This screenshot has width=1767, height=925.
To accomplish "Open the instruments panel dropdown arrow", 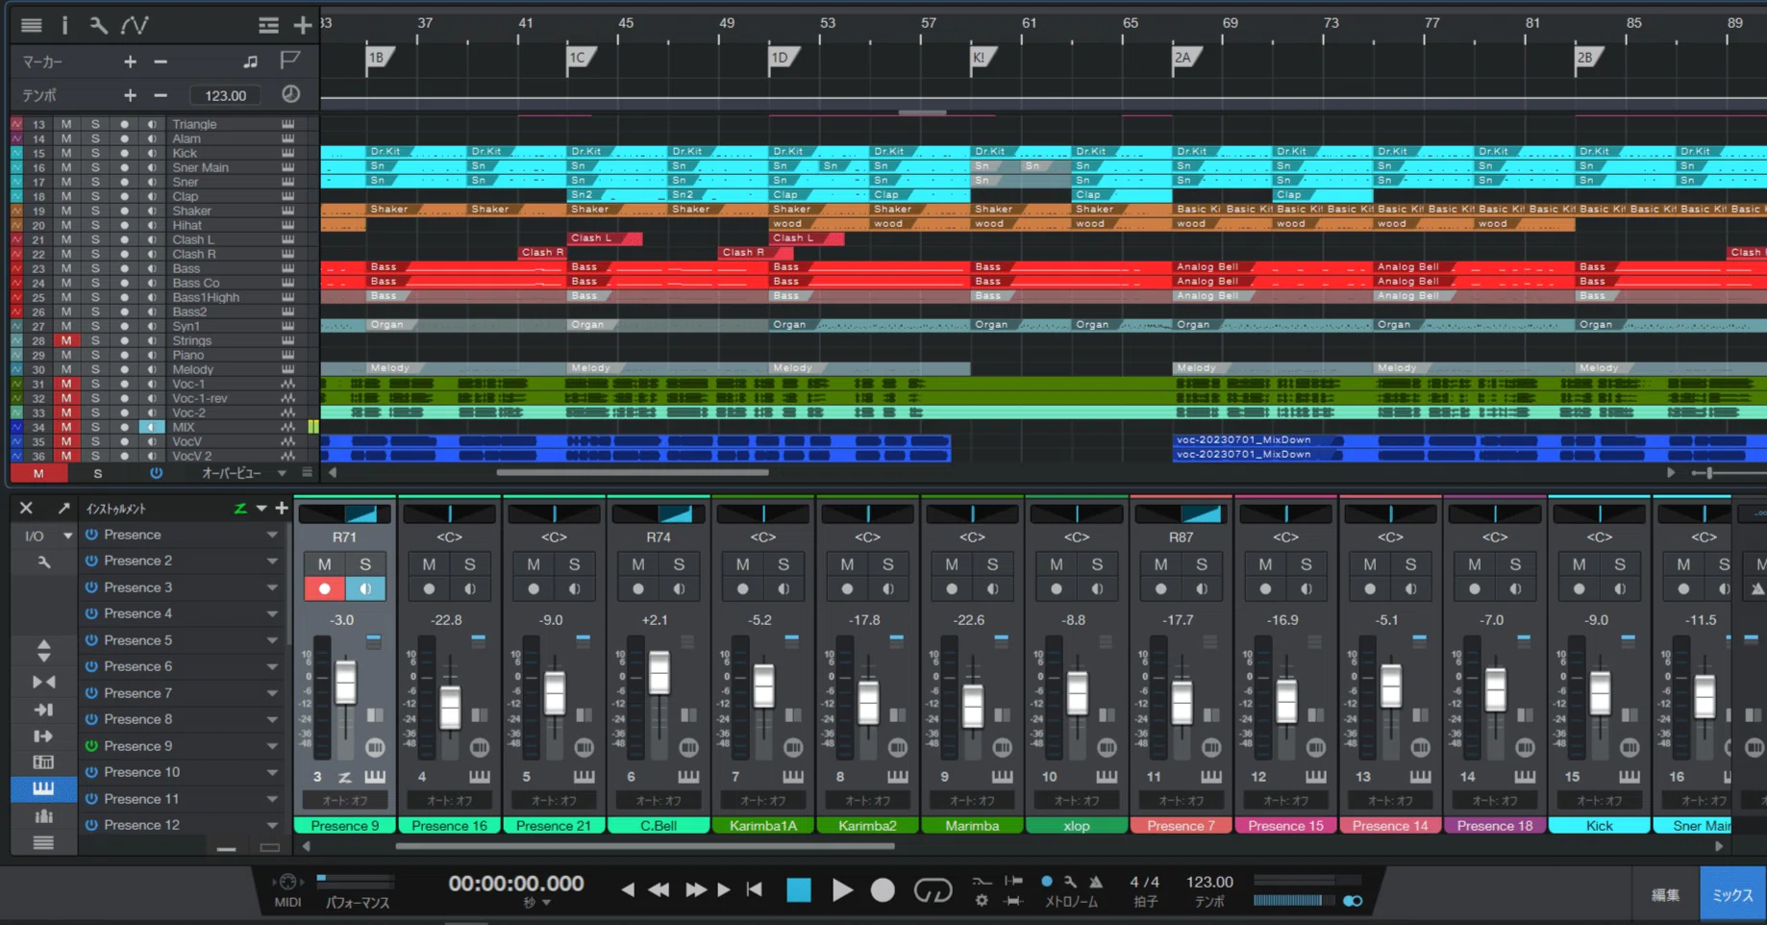I will [x=261, y=508].
